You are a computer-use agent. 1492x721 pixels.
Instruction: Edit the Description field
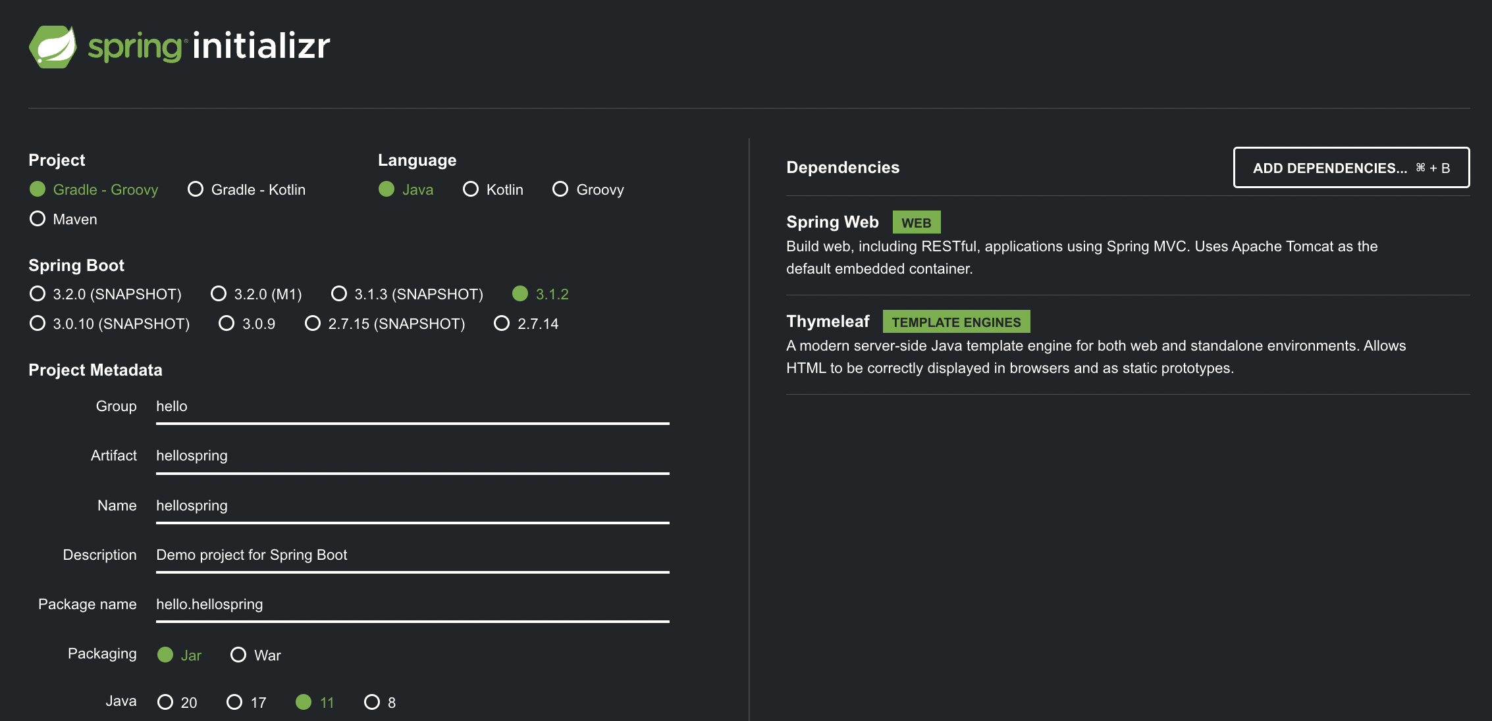tap(412, 555)
